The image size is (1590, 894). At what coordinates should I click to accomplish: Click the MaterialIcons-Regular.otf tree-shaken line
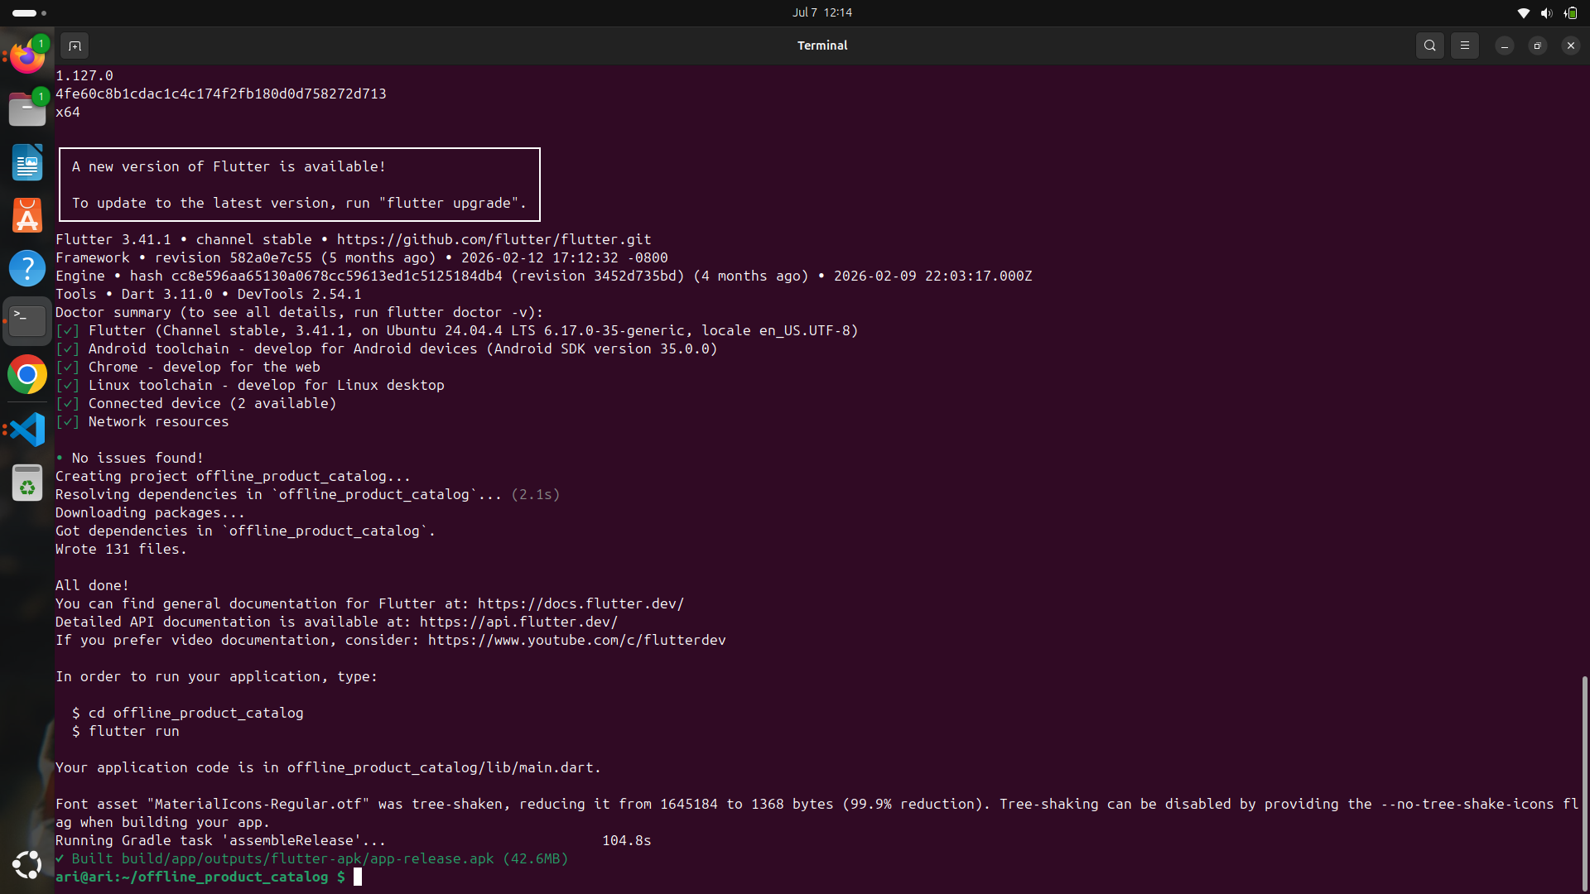tap(817, 813)
